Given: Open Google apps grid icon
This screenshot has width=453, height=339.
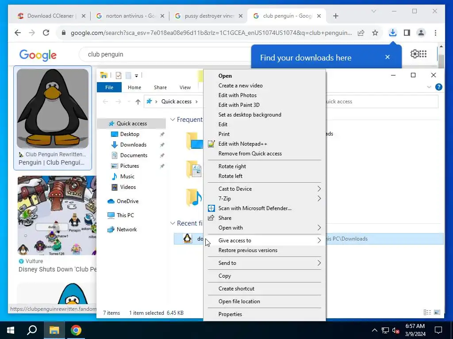Looking at the screenshot, I should pos(423,54).
